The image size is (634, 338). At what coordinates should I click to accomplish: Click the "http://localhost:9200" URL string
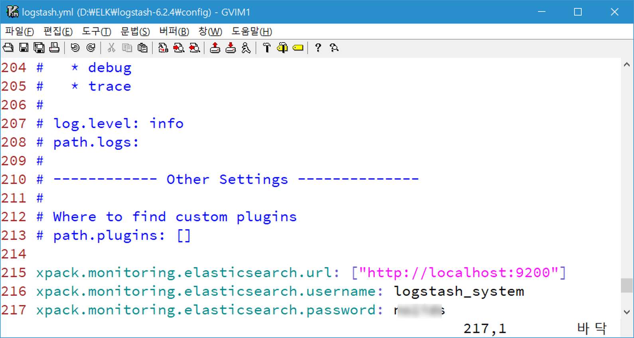pyautogui.click(x=459, y=273)
